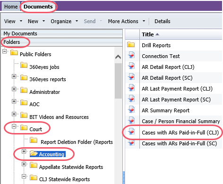Expand the BIT Videos and Resources node
Image resolution: width=223 pixels, height=184 pixels.
[14, 114]
